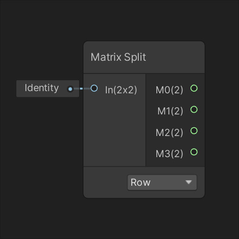
Task: Click the M2(2) green output port
Action: [194, 131]
